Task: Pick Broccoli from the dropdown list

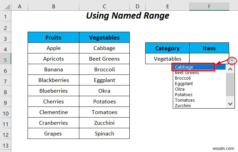Action: click(183, 78)
